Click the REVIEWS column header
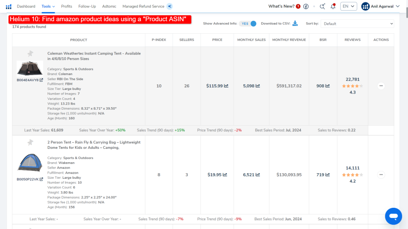The width and height of the screenshot is (408, 229). click(x=353, y=40)
